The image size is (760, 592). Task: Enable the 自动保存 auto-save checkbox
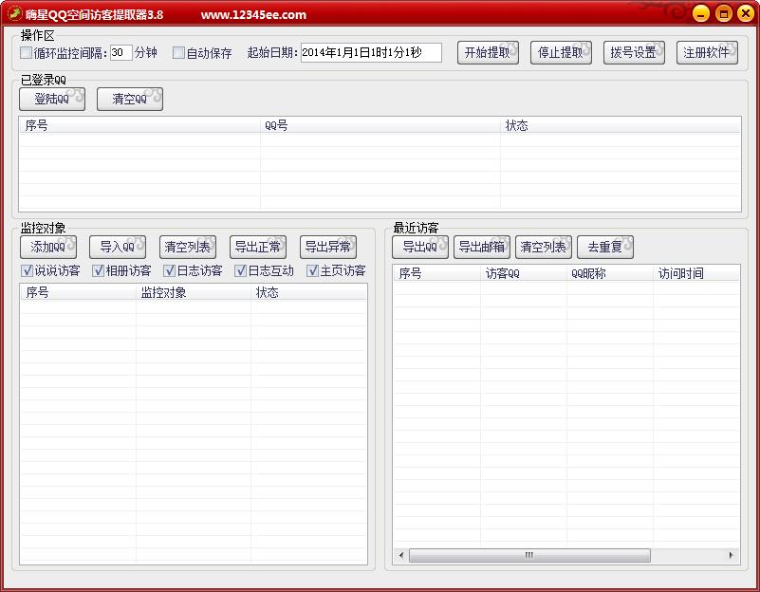click(177, 54)
